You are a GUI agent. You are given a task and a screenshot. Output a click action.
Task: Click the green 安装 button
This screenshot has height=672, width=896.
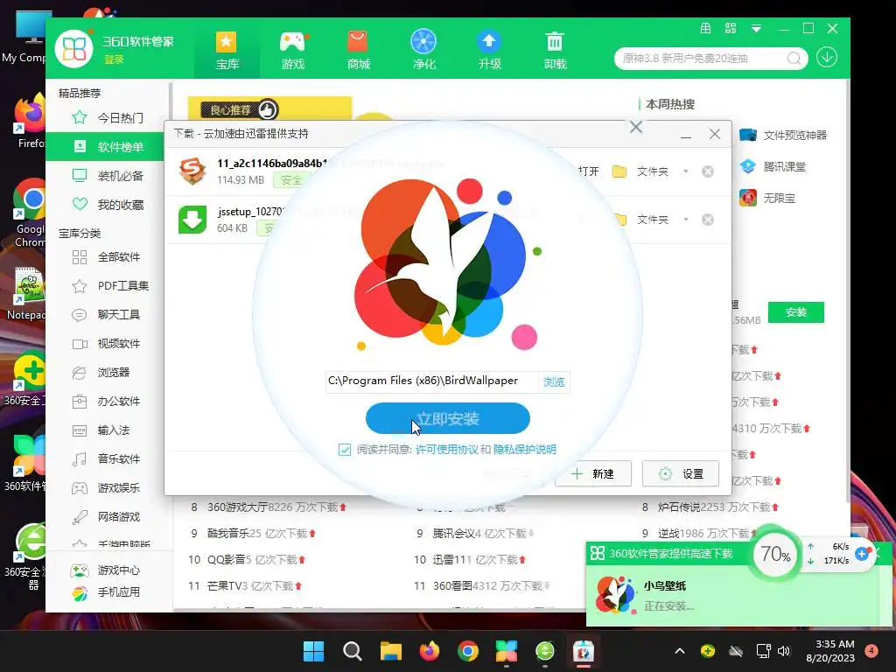point(796,312)
